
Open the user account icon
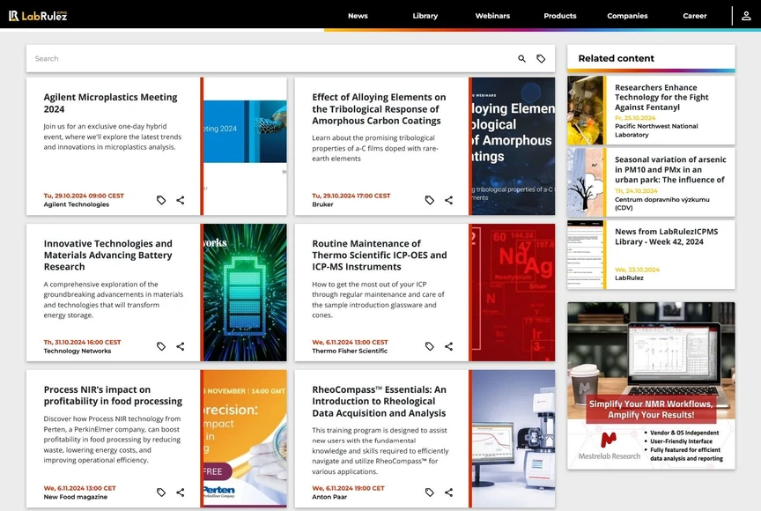point(746,16)
